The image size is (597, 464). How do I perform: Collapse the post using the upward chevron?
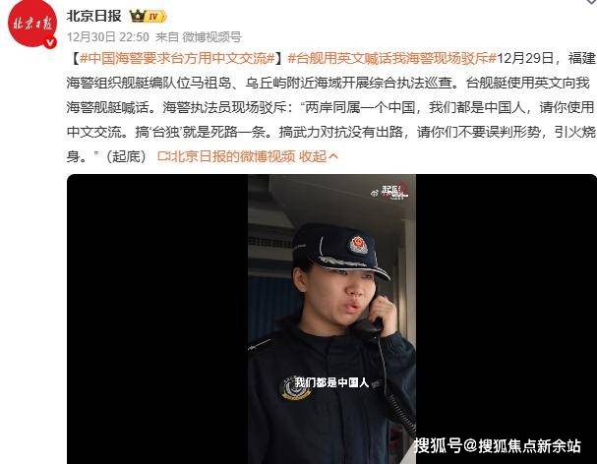pos(333,156)
